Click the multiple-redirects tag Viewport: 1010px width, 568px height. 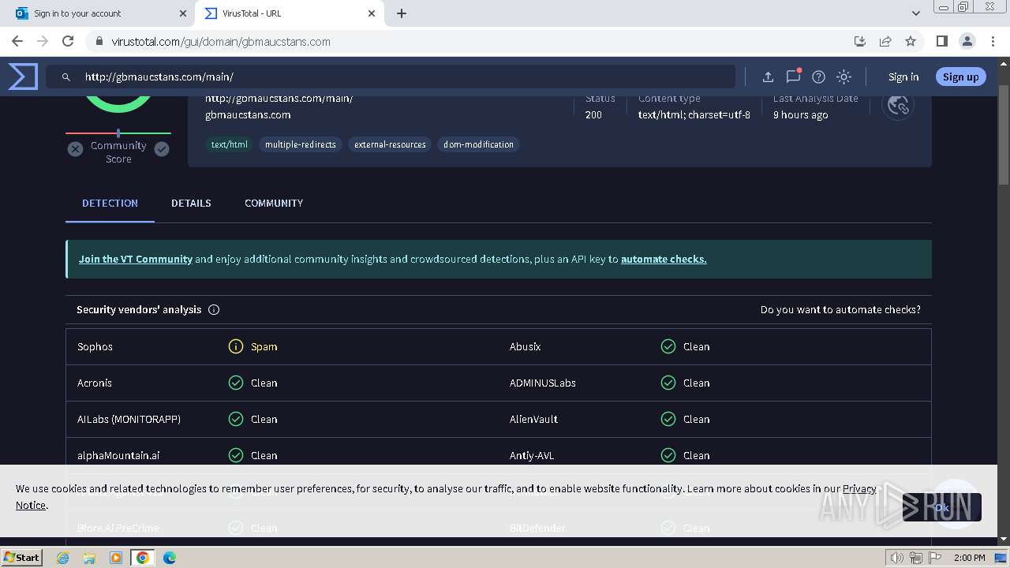click(301, 144)
